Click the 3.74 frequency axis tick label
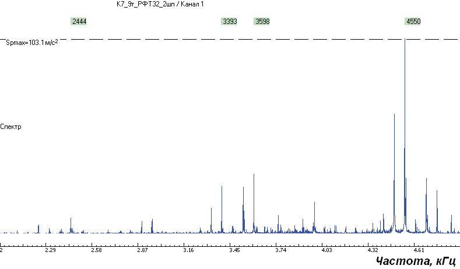 tap(281, 250)
